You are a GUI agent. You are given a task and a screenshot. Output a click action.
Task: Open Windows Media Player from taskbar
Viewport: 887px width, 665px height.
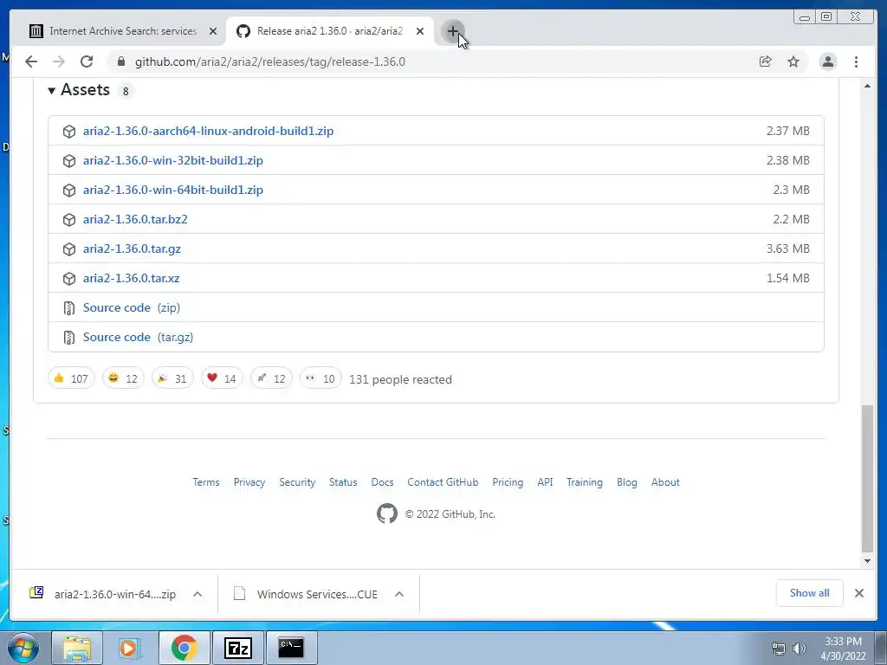(x=130, y=648)
